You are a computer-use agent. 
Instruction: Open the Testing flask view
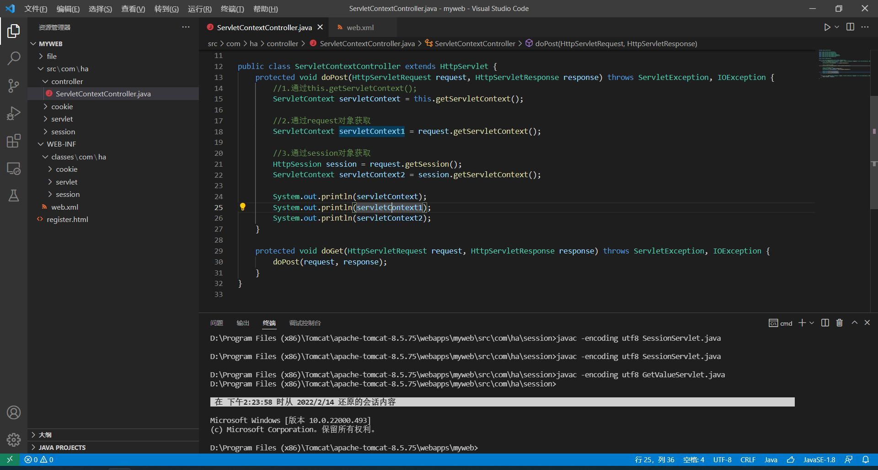coord(14,196)
